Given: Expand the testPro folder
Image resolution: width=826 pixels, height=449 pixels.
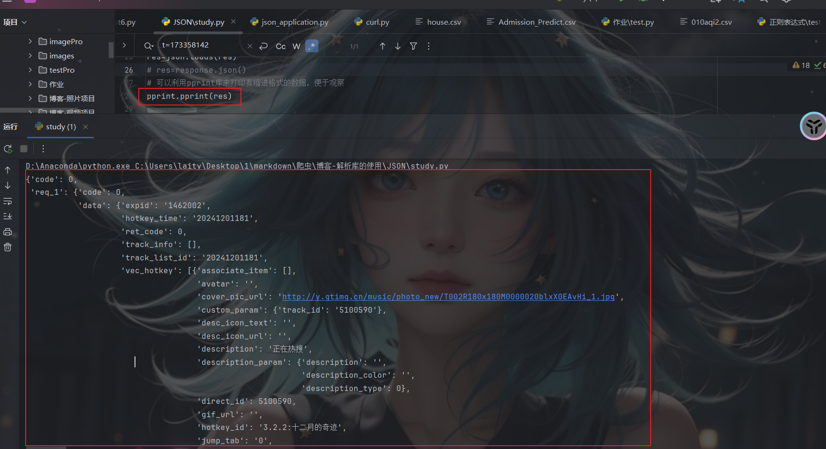Looking at the screenshot, I should (x=30, y=70).
